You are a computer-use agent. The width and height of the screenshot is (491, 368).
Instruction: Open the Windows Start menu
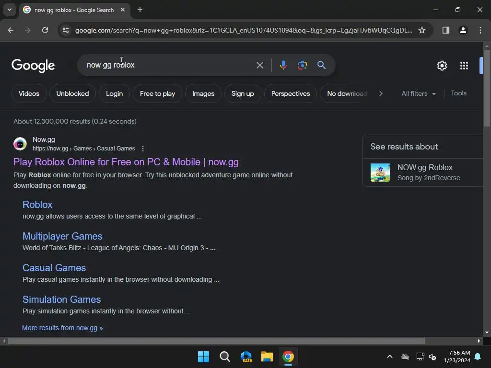click(x=203, y=356)
